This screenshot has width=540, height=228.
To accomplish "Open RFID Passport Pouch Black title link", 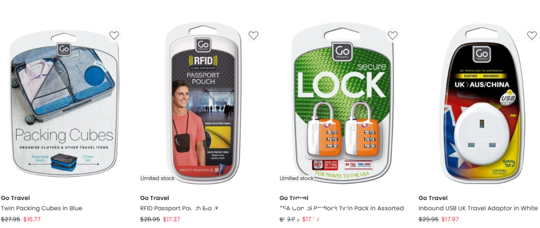I will tap(179, 209).
